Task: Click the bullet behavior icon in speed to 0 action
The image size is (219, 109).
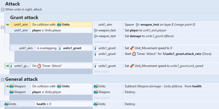Action: coord(132,48)
